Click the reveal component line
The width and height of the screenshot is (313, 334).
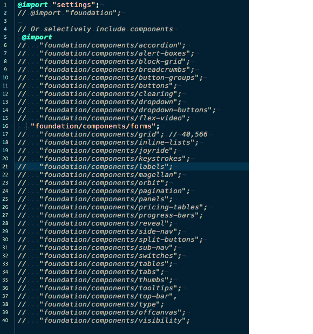[x=95, y=223]
